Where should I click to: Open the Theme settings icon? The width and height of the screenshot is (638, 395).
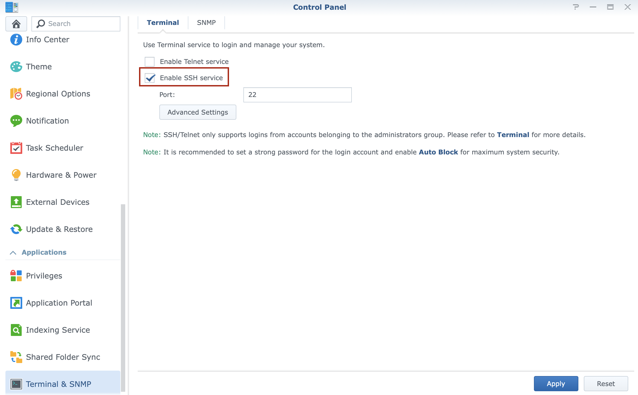pyautogui.click(x=16, y=67)
